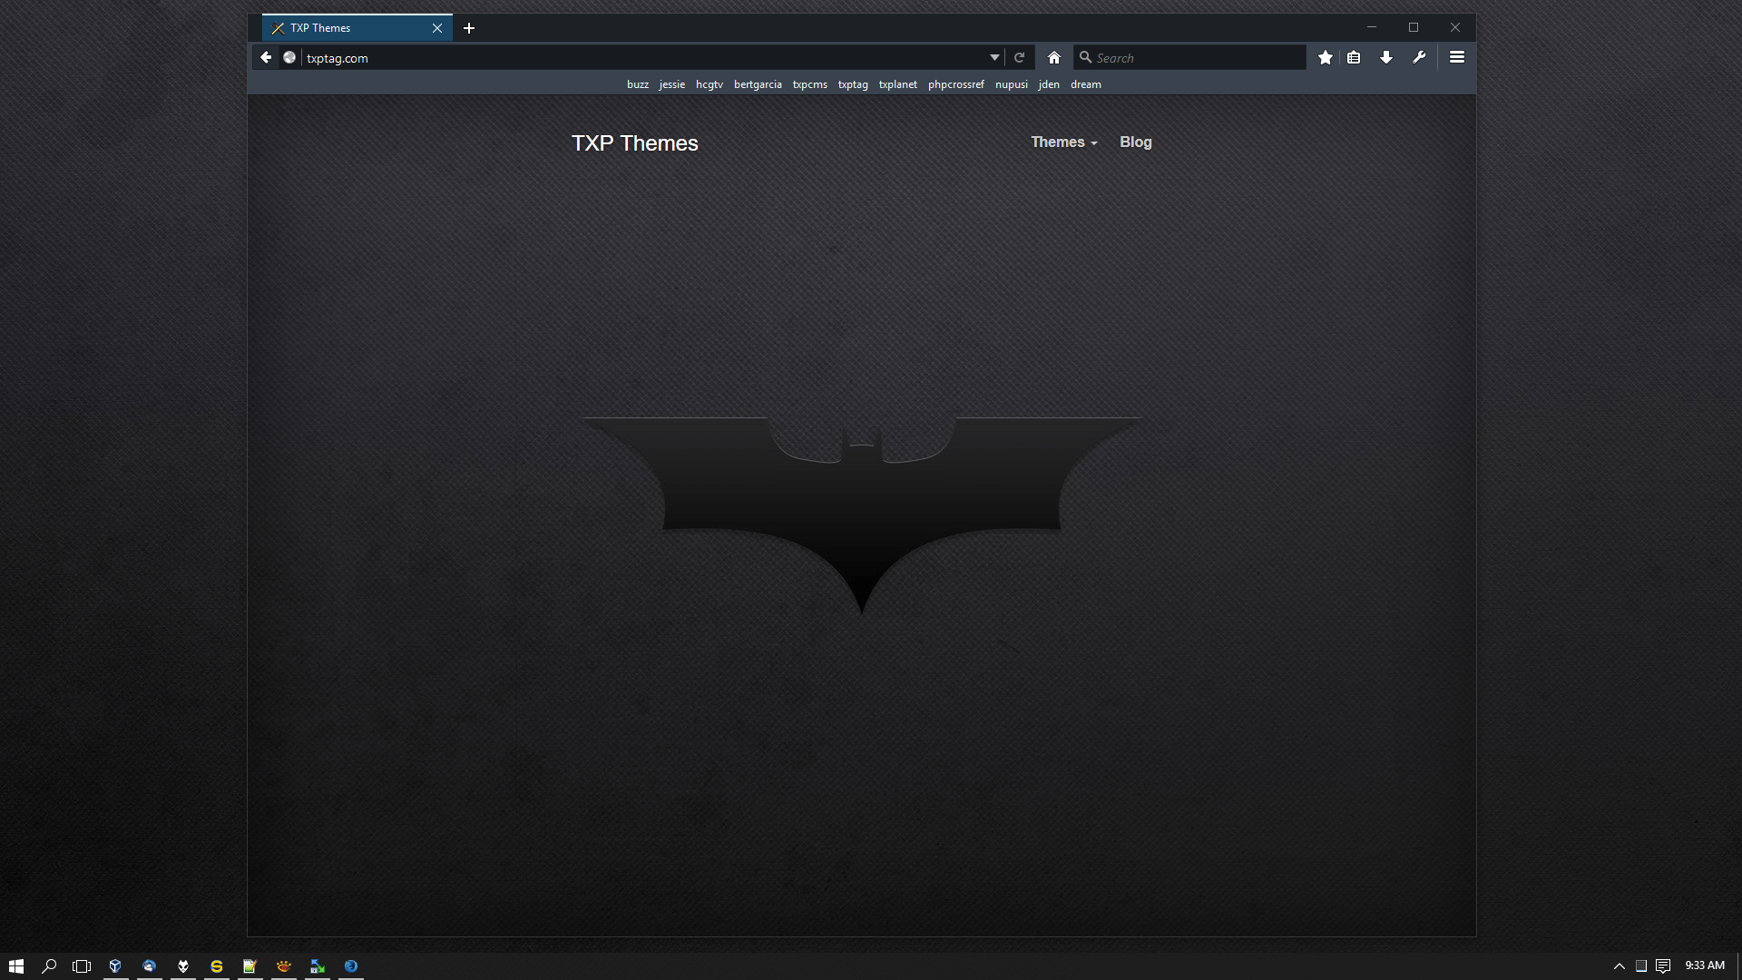Open the Windows Start menu

[x=16, y=966]
